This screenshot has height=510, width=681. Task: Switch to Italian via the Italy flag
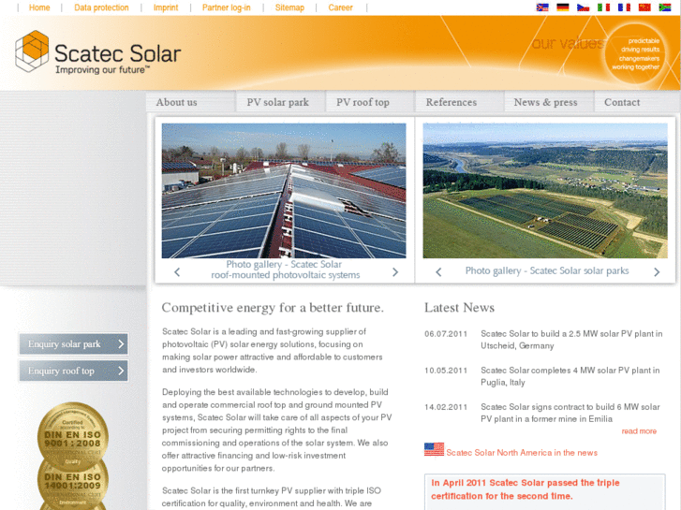point(603,7)
